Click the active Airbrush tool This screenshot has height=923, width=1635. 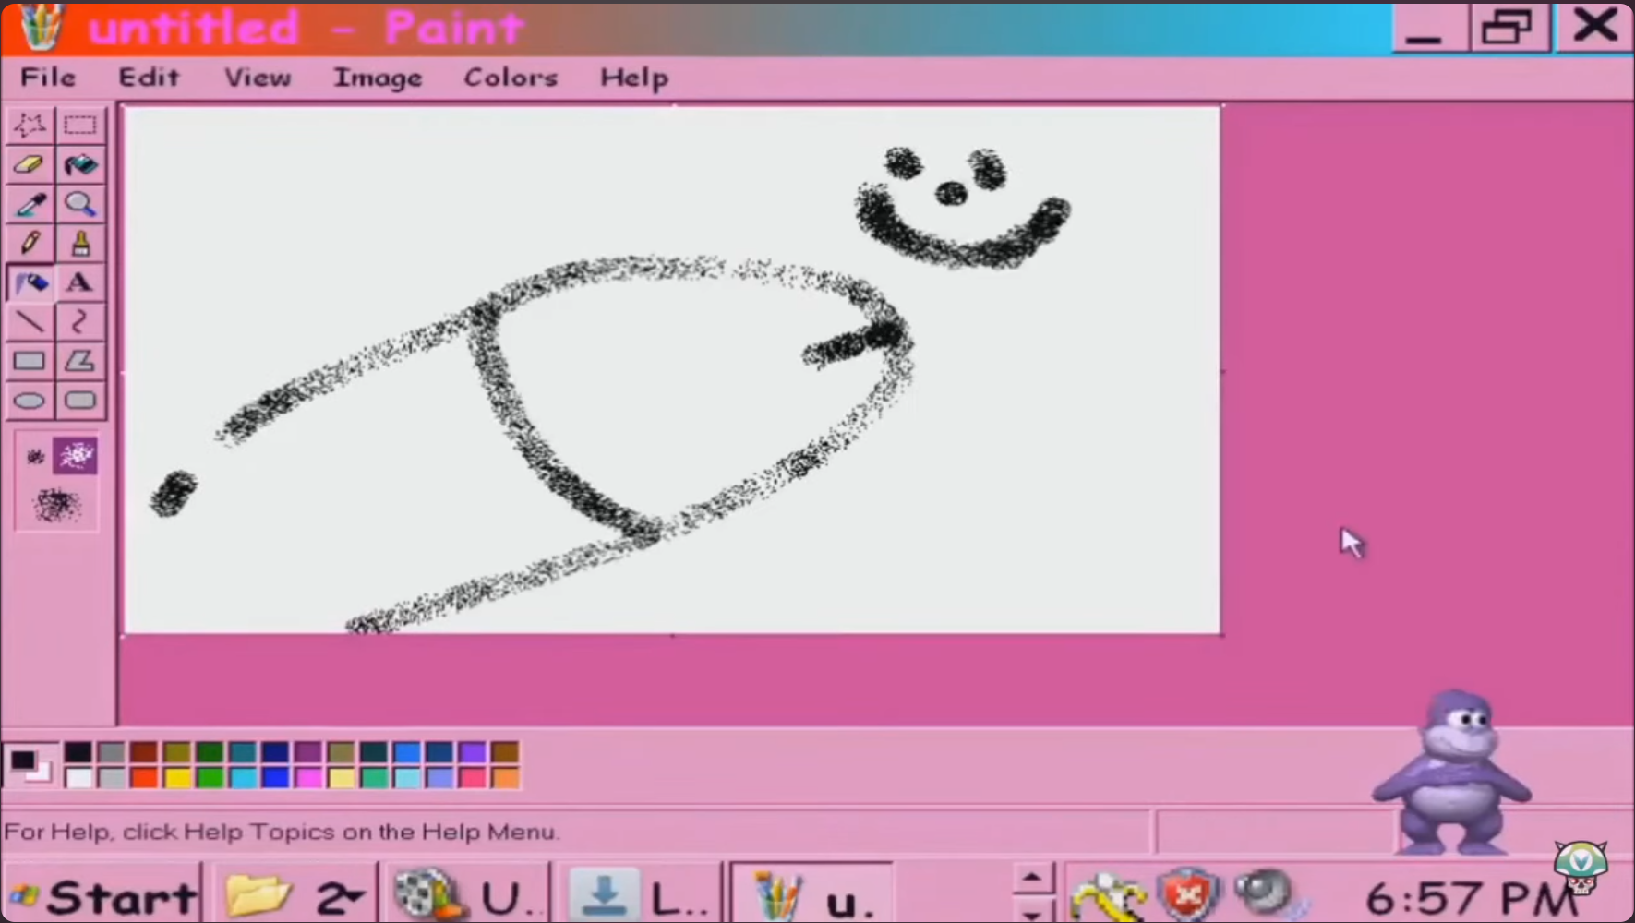point(30,282)
